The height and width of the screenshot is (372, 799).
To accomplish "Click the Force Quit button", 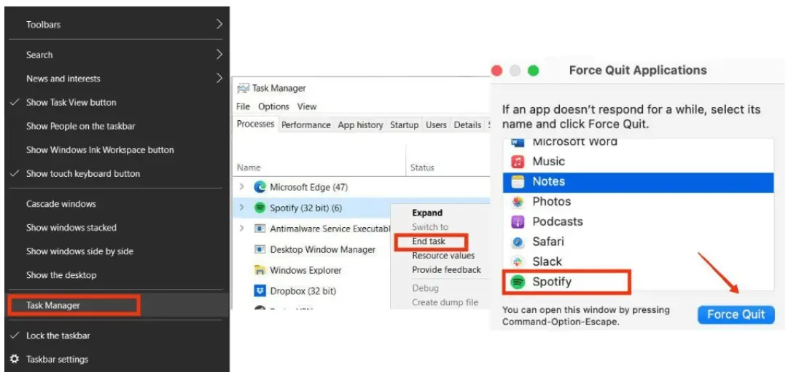I will 736,314.
